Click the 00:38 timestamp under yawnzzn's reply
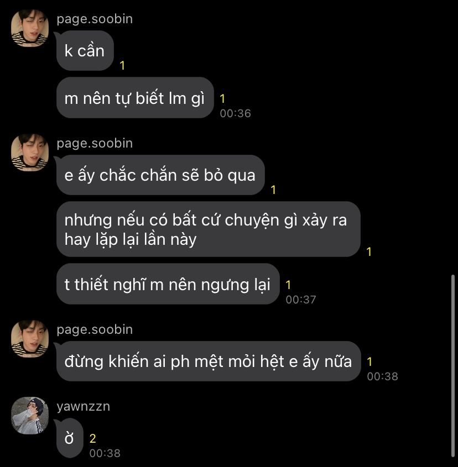This screenshot has width=458, height=467. pos(105,453)
